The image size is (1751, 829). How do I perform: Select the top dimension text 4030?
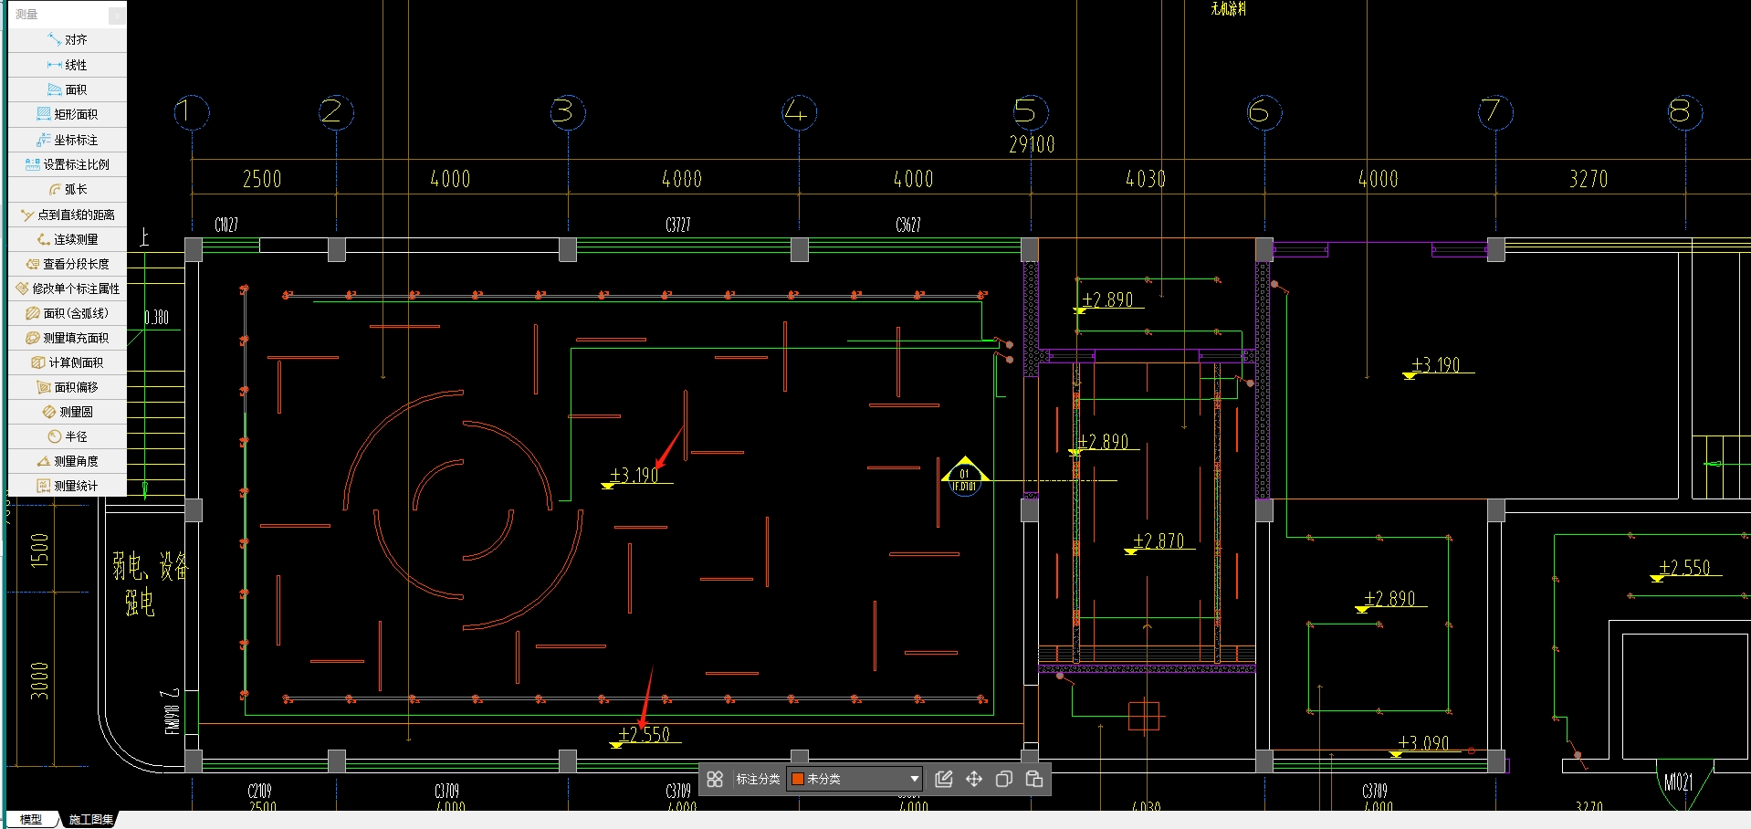(1146, 179)
